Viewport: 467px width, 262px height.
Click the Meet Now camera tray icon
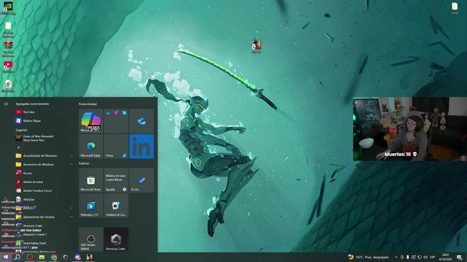[402, 257]
